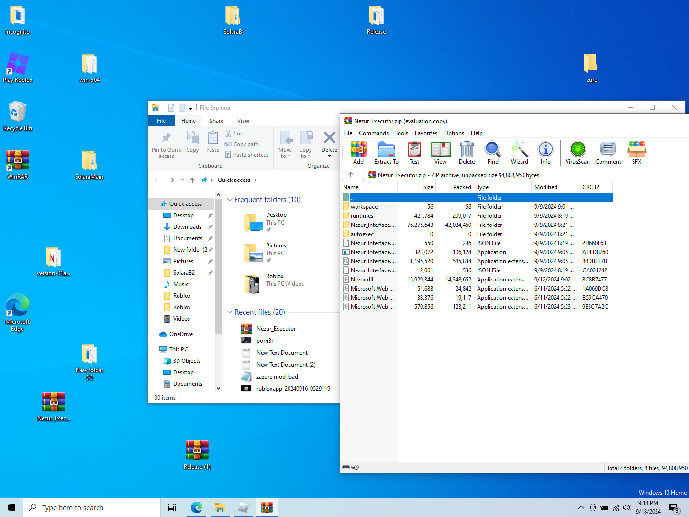The width and height of the screenshot is (689, 517).
Task: Switch to the Share ribbon tab
Action: [x=216, y=121]
